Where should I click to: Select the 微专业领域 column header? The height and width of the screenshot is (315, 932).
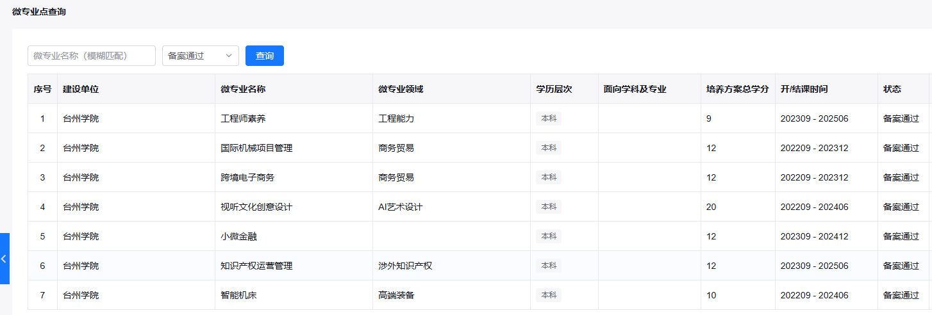tap(401, 89)
